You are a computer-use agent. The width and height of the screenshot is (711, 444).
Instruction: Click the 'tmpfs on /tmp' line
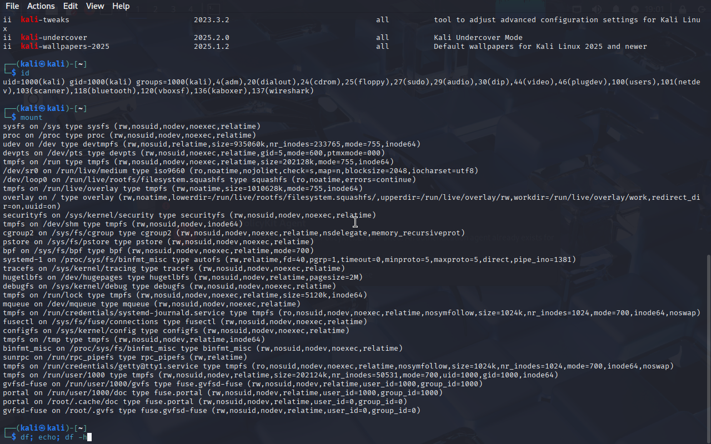click(x=134, y=340)
